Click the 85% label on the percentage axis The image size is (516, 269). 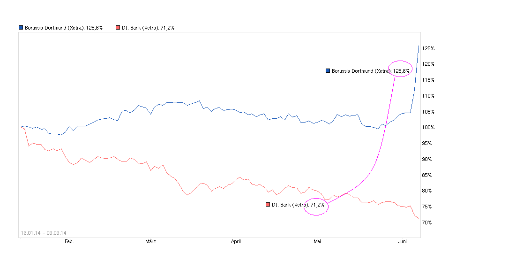click(426, 175)
